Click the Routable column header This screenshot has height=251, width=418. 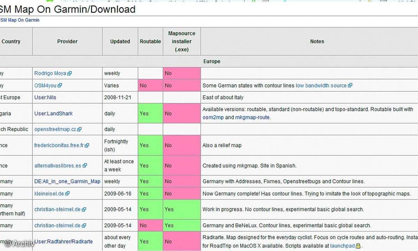coord(150,41)
